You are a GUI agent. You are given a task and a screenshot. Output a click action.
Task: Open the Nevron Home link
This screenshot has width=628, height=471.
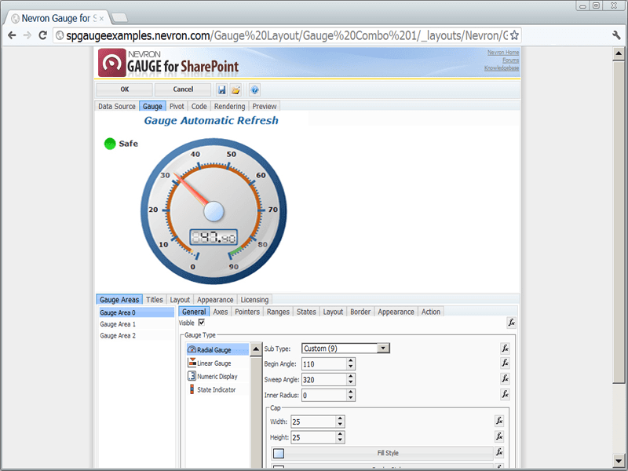(x=503, y=53)
